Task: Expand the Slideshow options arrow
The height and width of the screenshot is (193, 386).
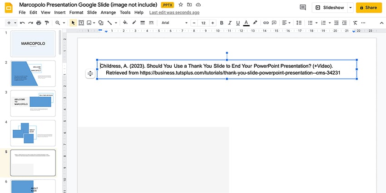Action: (351, 8)
